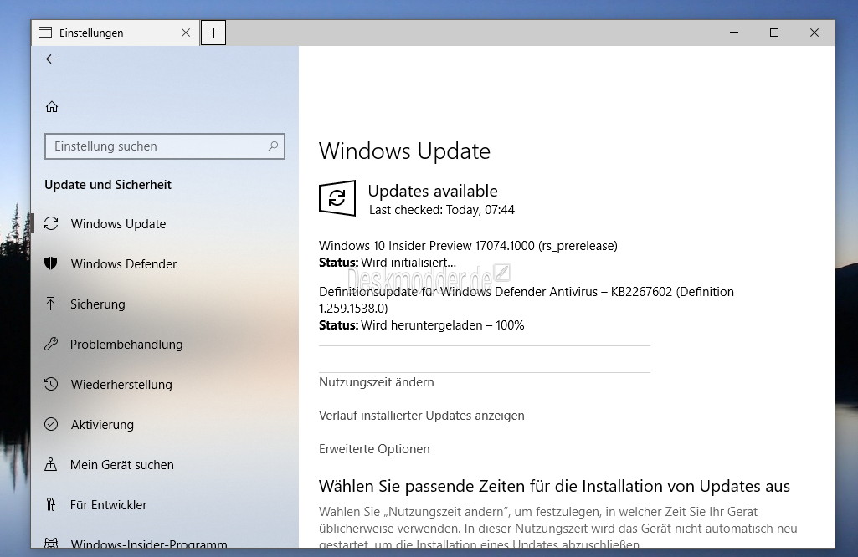Click the Einstellung suchen search field

[155, 146]
